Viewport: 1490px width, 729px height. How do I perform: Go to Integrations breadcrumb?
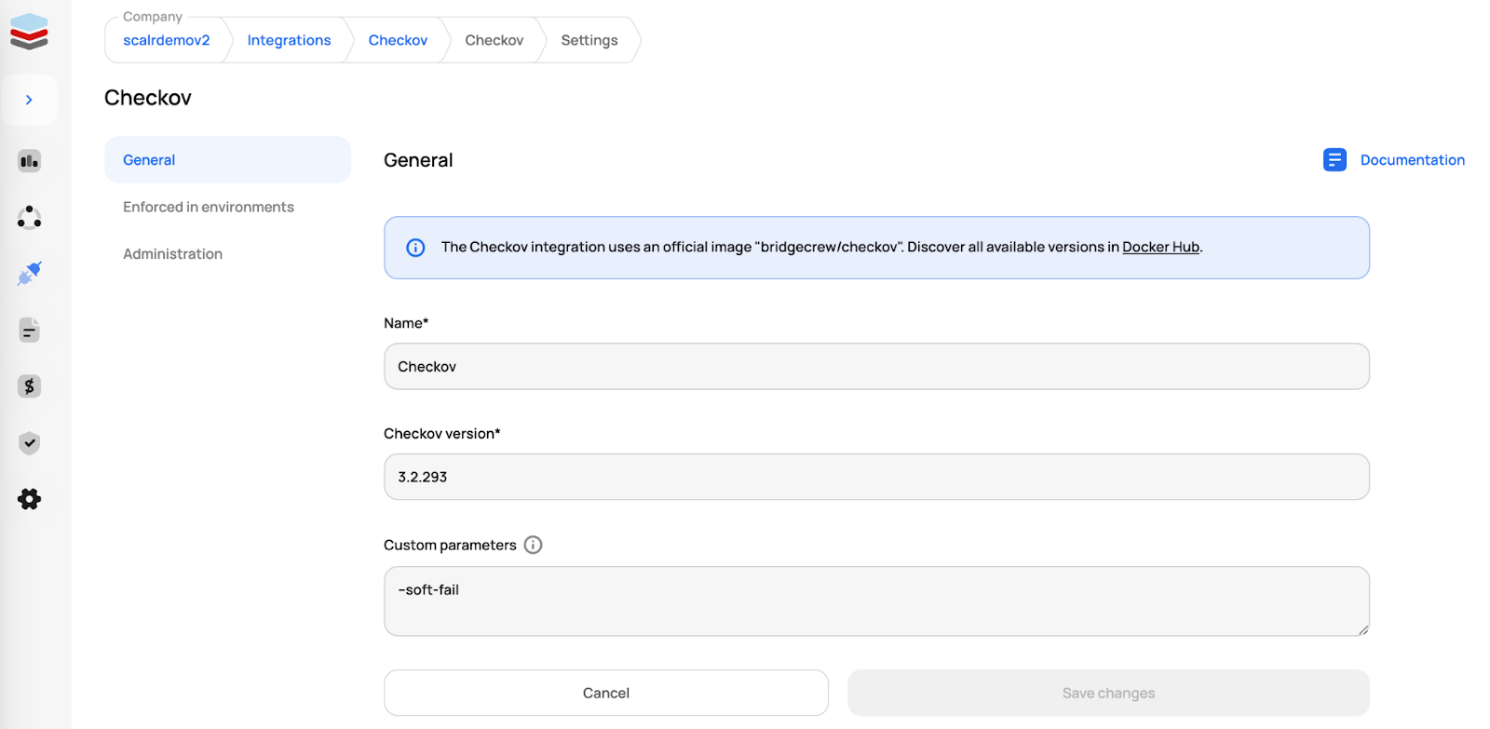click(289, 40)
